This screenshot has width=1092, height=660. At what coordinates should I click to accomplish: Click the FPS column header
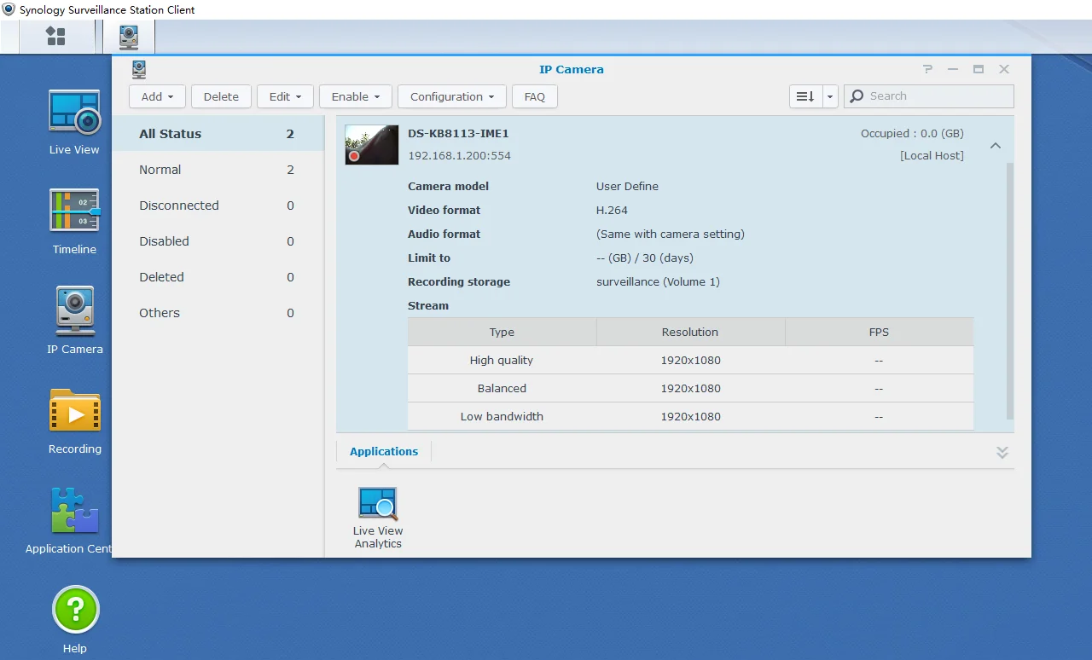coord(879,333)
